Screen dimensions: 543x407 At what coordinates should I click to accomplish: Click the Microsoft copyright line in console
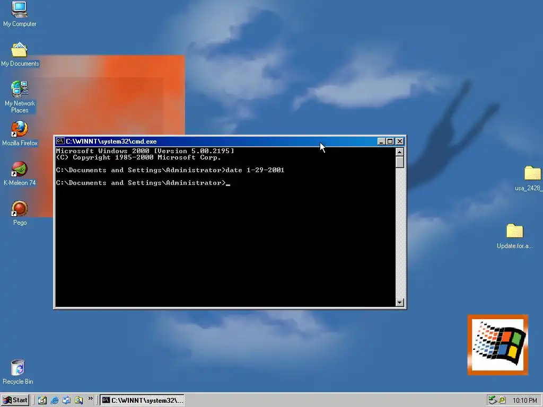[138, 157]
